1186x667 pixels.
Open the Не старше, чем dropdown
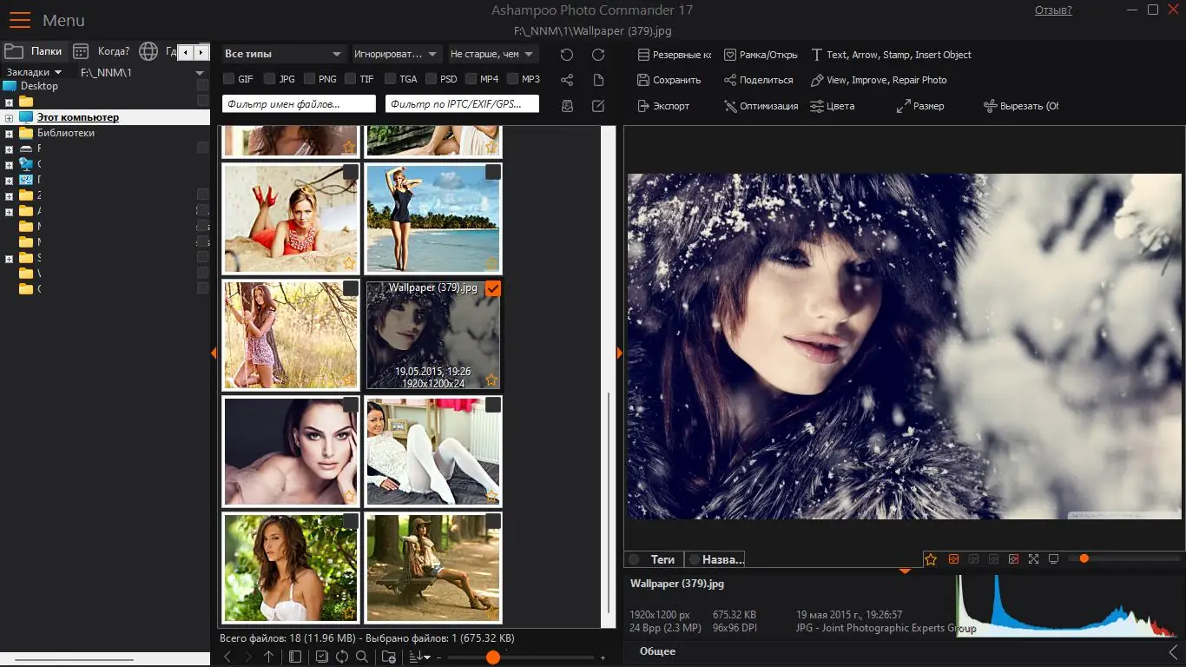pyautogui.click(x=493, y=53)
